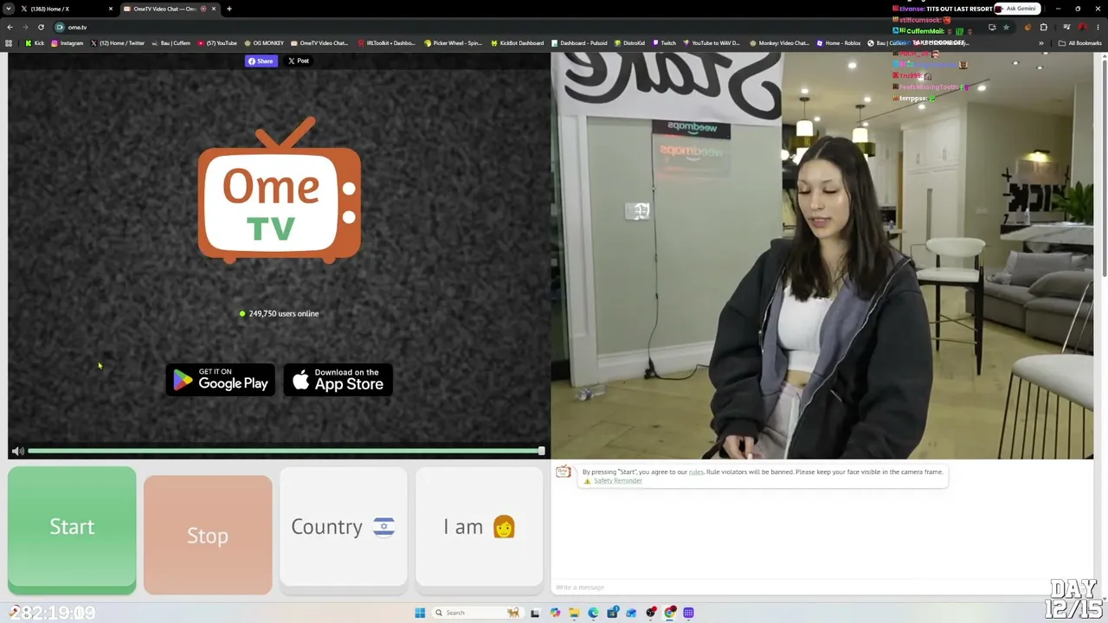Open the App Store download badge
The image size is (1108, 623).
(338, 380)
